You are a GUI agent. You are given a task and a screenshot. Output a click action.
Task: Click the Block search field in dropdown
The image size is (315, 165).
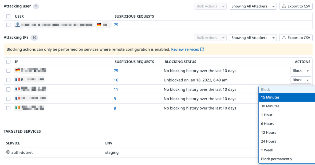click(286, 89)
